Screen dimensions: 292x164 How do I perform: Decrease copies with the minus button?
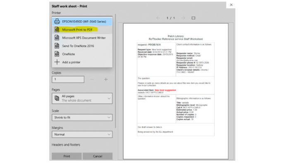pos(92,80)
